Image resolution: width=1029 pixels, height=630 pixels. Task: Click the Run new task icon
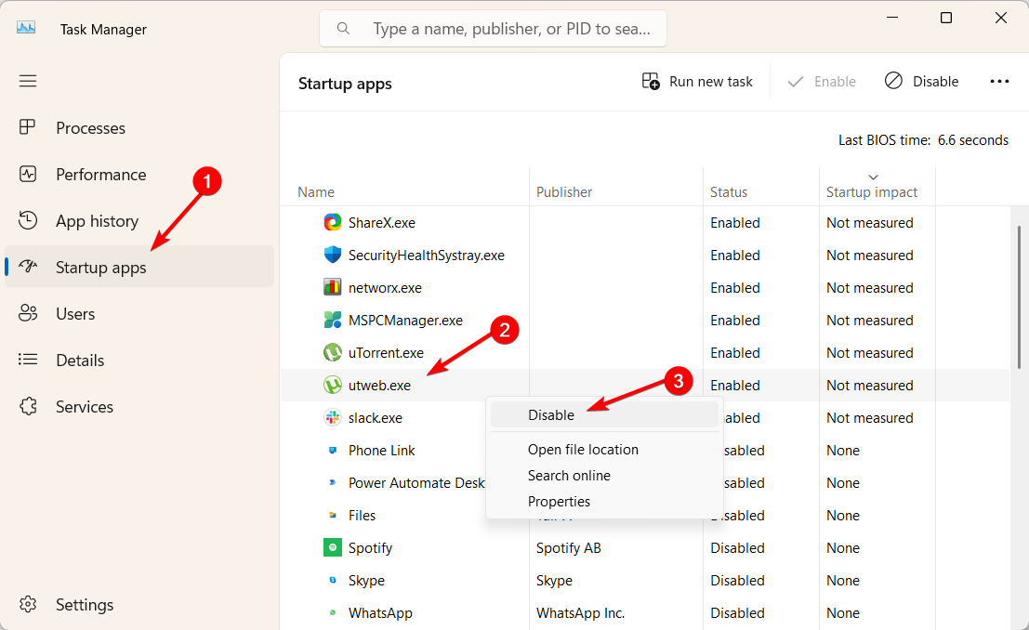pos(651,82)
